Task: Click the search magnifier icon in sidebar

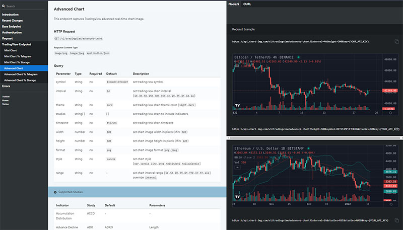Action: [x=3, y=6]
